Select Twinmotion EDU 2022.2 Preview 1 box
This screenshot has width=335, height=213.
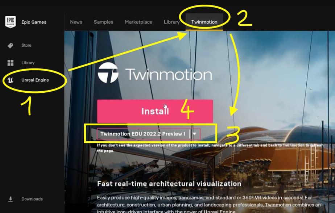click(x=149, y=134)
